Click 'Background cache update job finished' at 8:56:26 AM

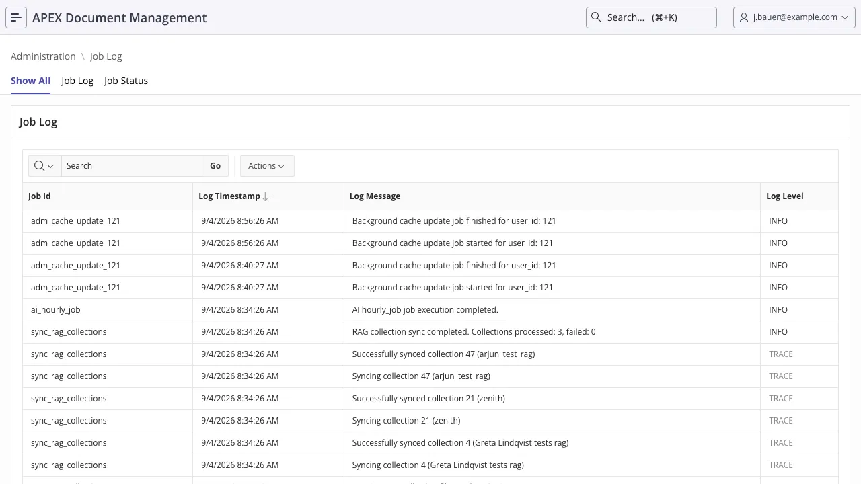click(454, 221)
